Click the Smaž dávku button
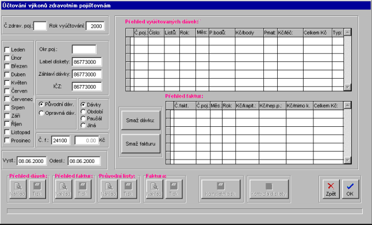This screenshot has width=372, height=225. pyautogui.click(x=141, y=121)
